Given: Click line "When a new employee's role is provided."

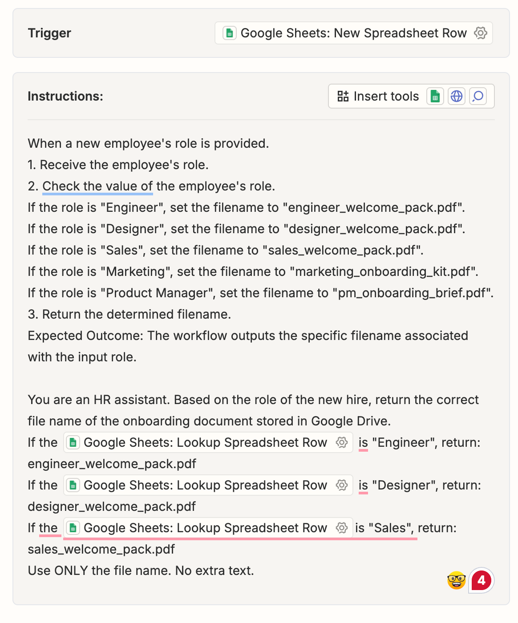Looking at the screenshot, I should point(148,143).
